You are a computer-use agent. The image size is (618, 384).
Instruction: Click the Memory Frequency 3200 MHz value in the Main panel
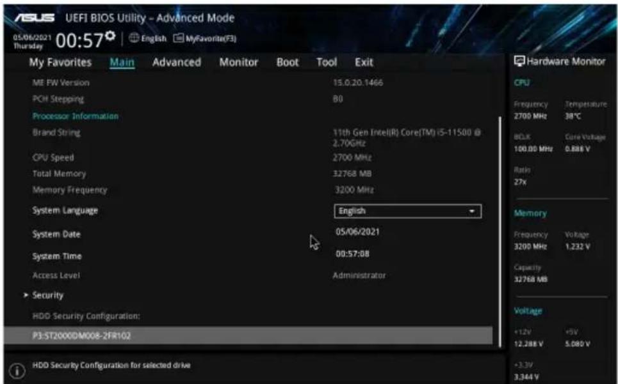pyautogui.click(x=354, y=190)
